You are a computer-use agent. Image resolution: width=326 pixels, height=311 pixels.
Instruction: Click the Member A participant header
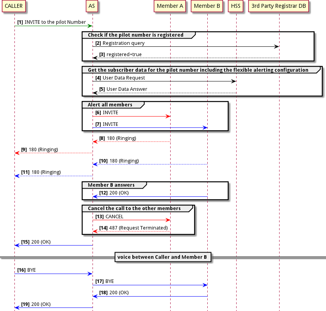pyautogui.click(x=170, y=6)
